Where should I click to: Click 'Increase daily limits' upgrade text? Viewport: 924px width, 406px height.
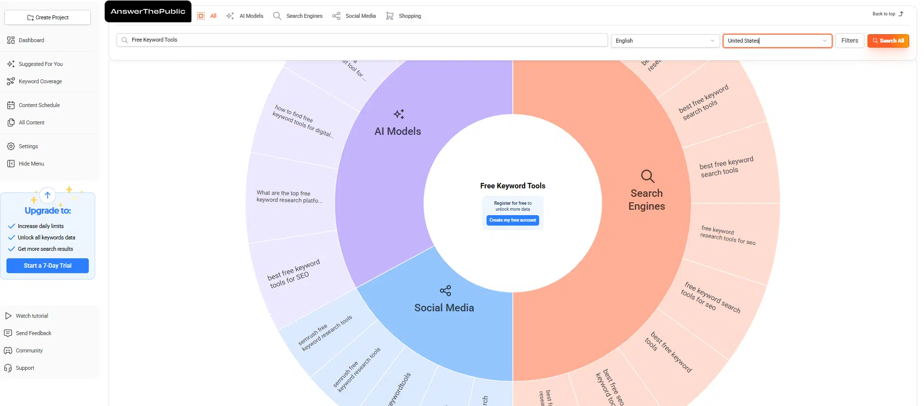[x=41, y=226]
